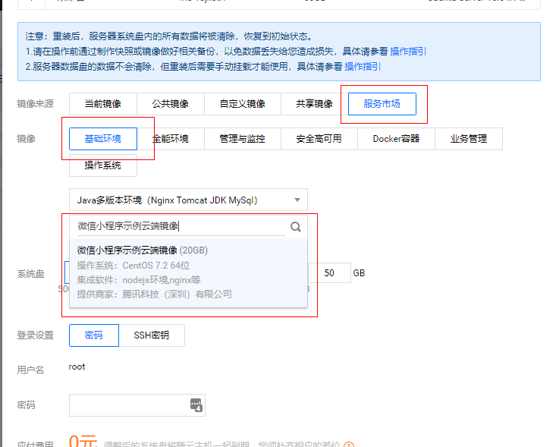Click the keyboard icon in password field

pos(196,405)
